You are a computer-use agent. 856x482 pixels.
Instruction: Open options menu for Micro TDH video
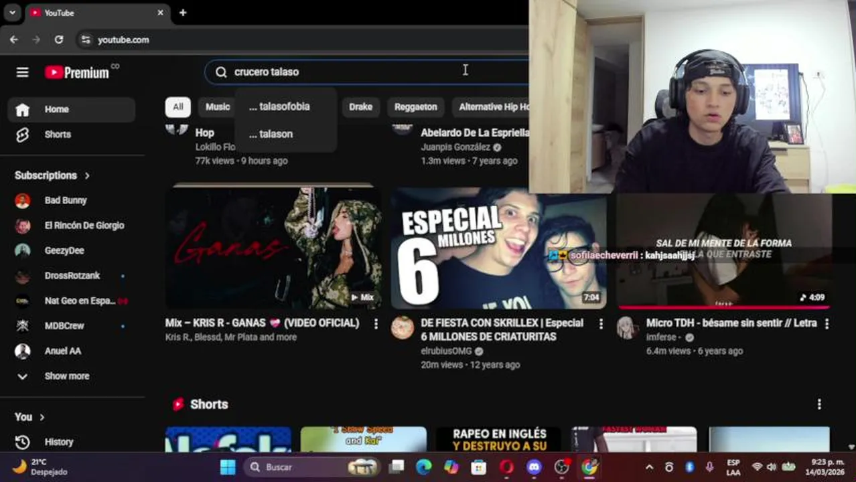[827, 324]
